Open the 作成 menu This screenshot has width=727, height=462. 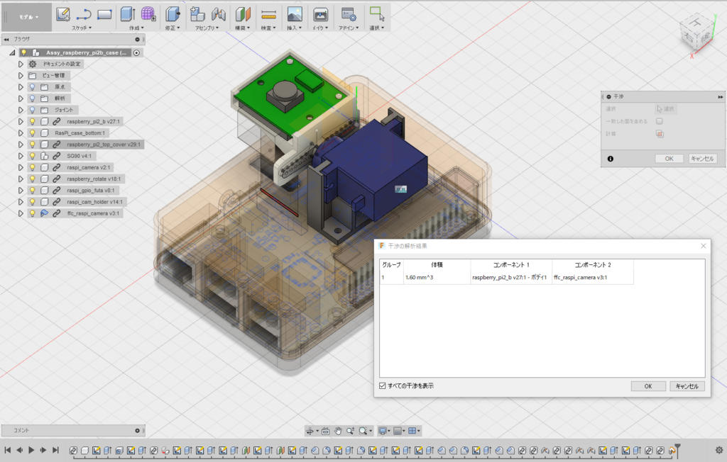(136, 28)
